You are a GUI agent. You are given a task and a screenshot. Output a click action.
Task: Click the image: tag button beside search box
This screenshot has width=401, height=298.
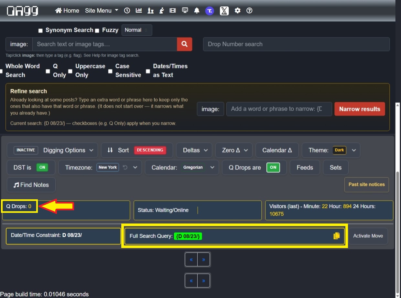point(19,44)
